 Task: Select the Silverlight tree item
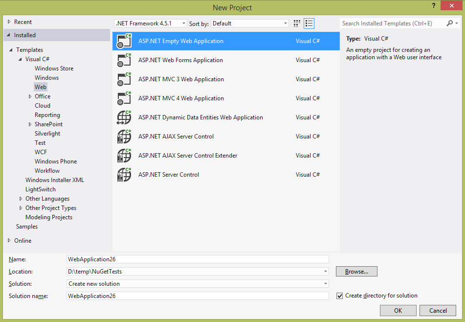tap(47, 134)
